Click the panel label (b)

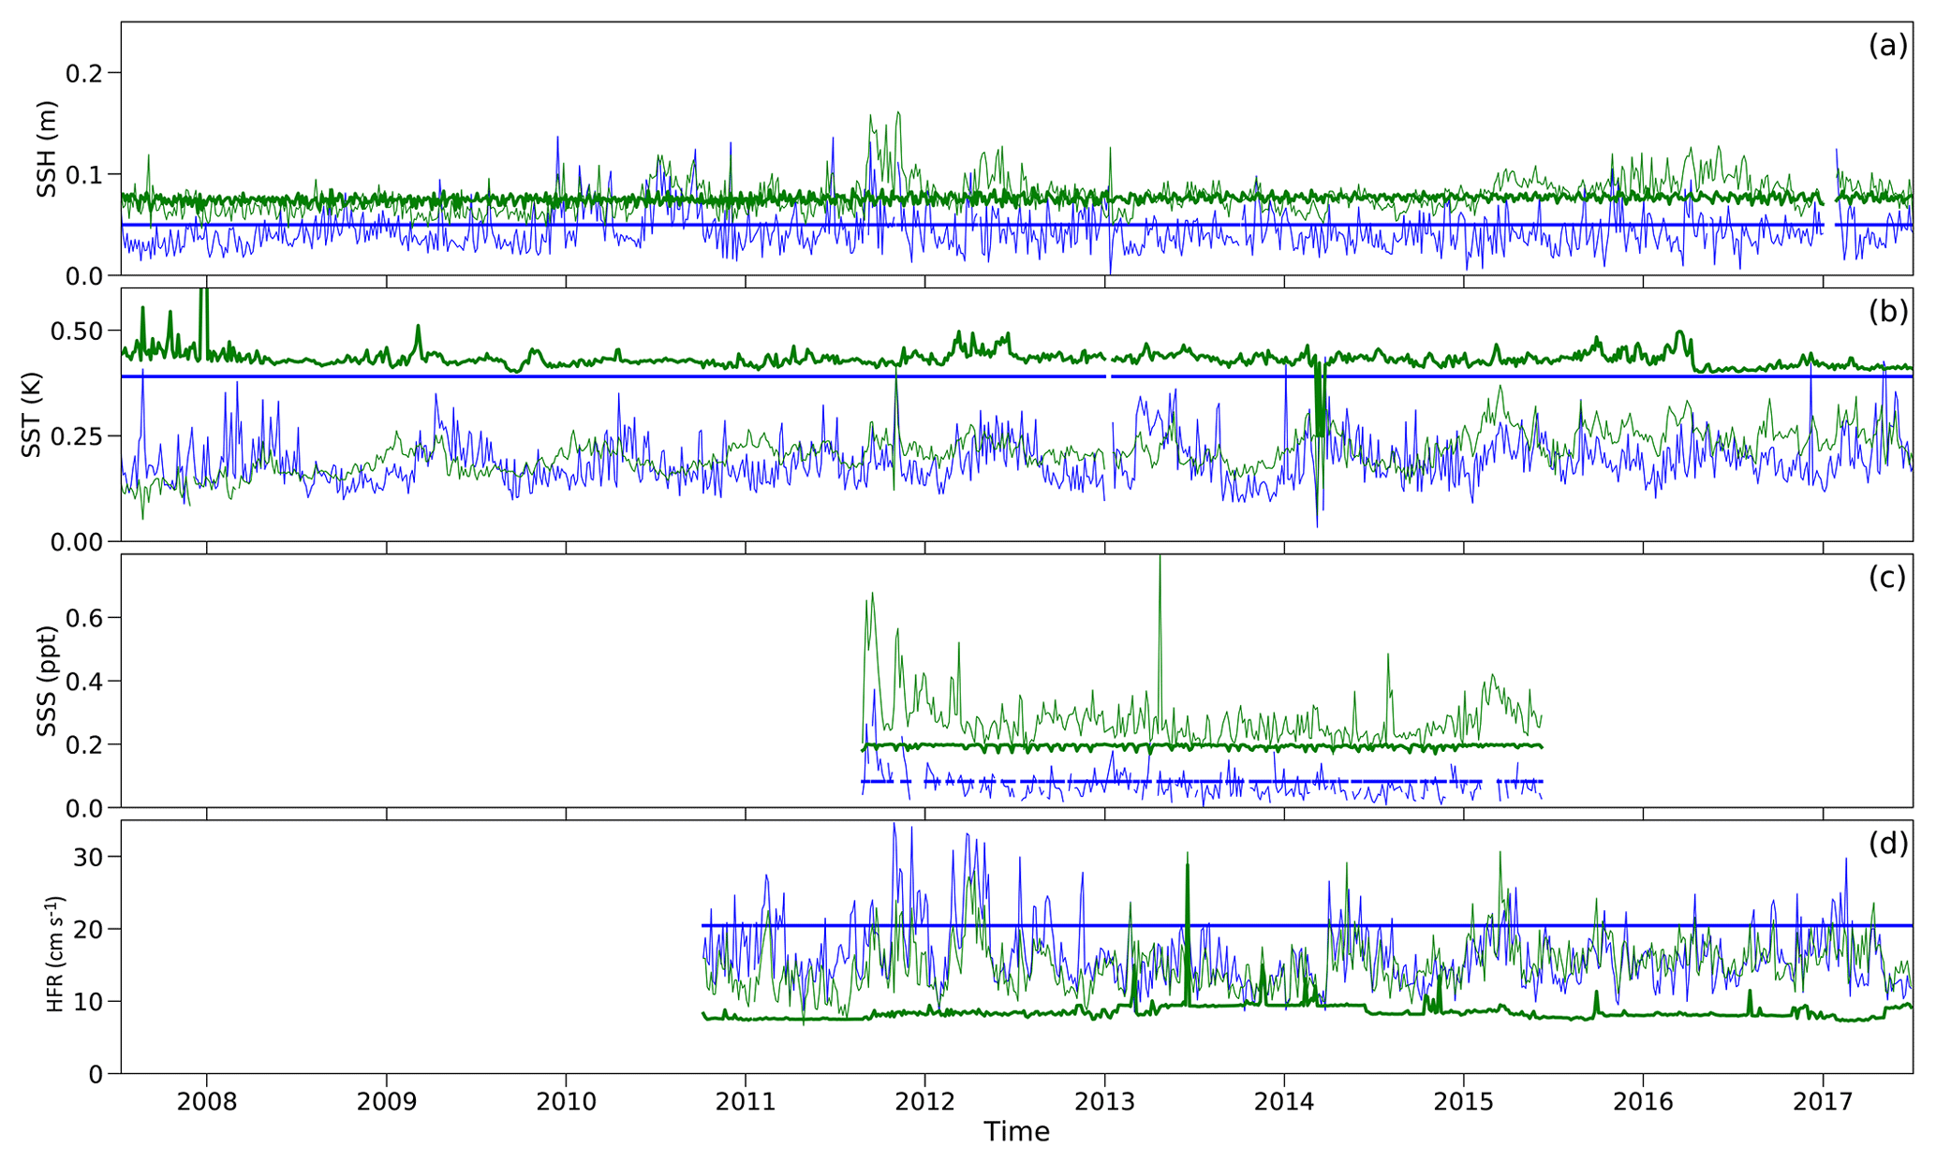(x=1887, y=312)
